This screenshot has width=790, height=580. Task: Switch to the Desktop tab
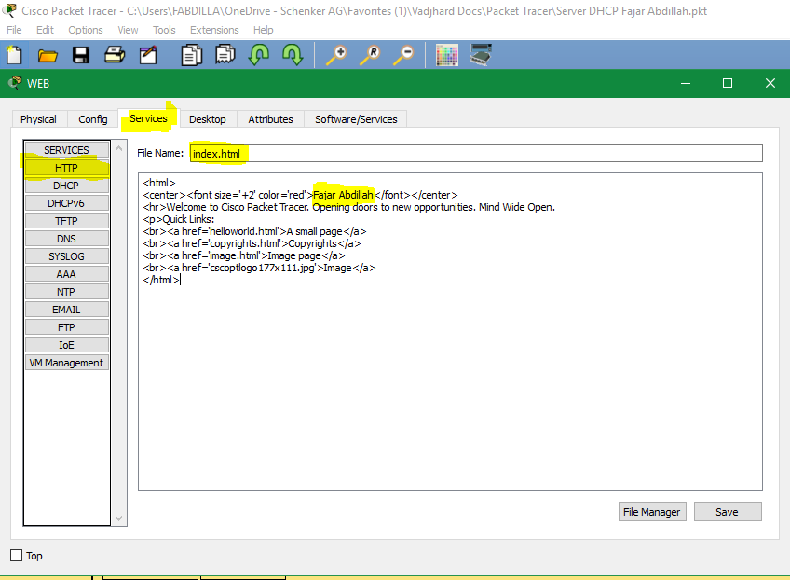[x=208, y=119]
